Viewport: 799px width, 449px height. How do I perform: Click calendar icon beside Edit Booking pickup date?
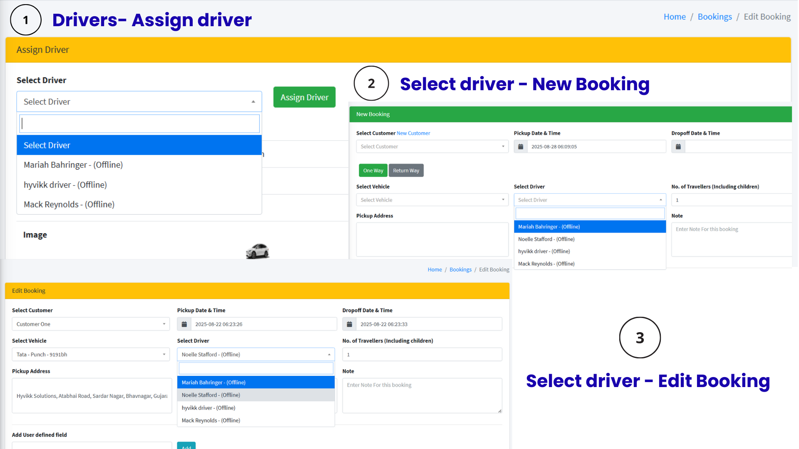pyautogui.click(x=184, y=324)
